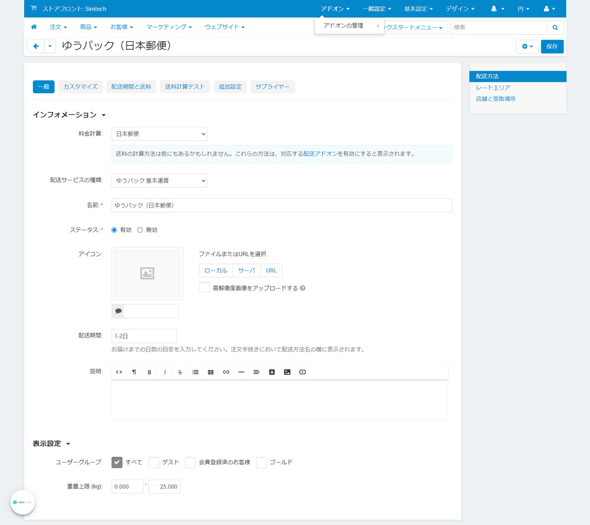Open the ウェブサイト menu
The height and width of the screenshot is (525, 590).
click(x=225, y=27)
